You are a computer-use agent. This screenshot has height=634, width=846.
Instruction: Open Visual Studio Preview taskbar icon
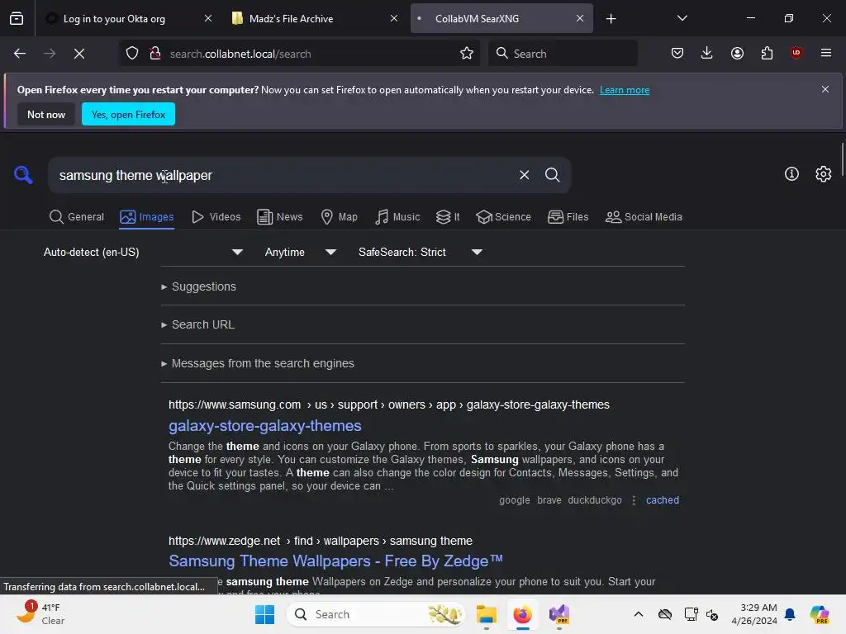559,614
